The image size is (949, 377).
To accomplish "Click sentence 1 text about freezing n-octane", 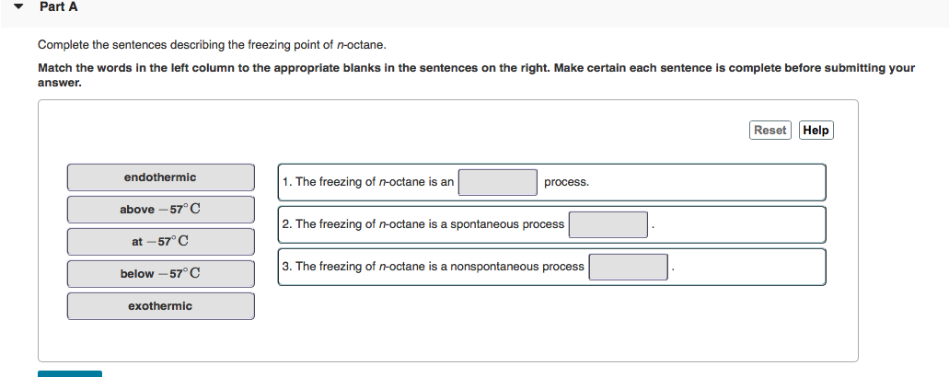I will point(368,182).
